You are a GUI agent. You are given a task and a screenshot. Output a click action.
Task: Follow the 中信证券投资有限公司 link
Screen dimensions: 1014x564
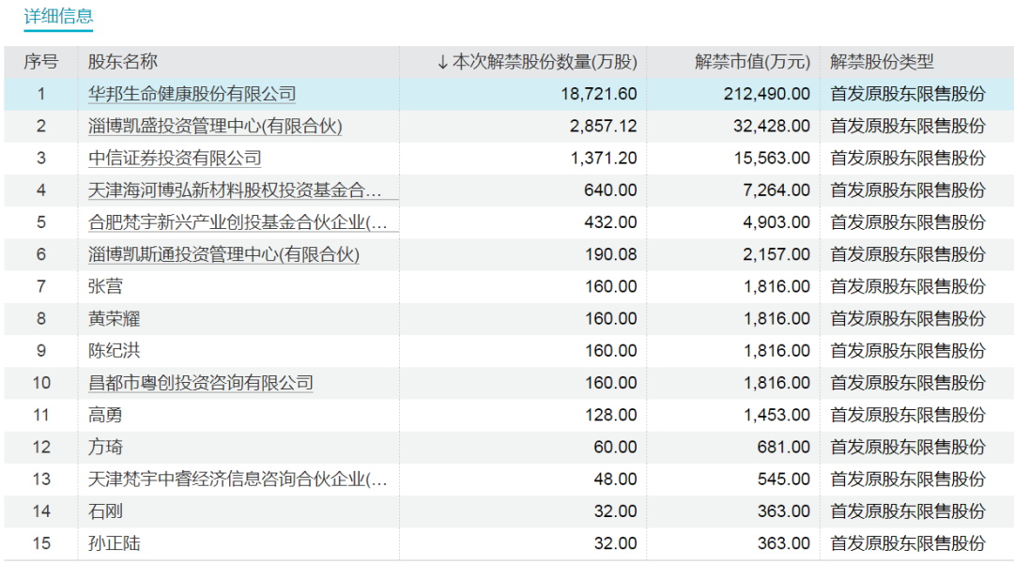point(175,159)
